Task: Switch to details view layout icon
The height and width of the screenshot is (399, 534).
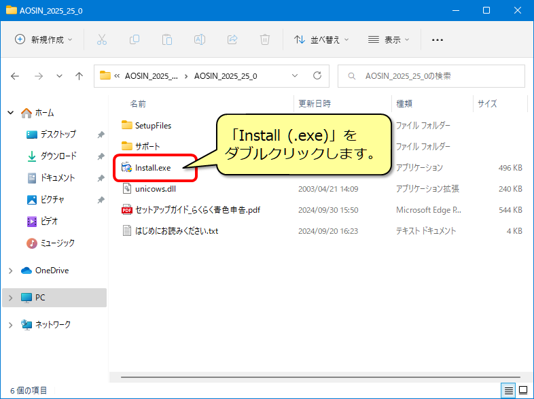Action: [508, 390]
